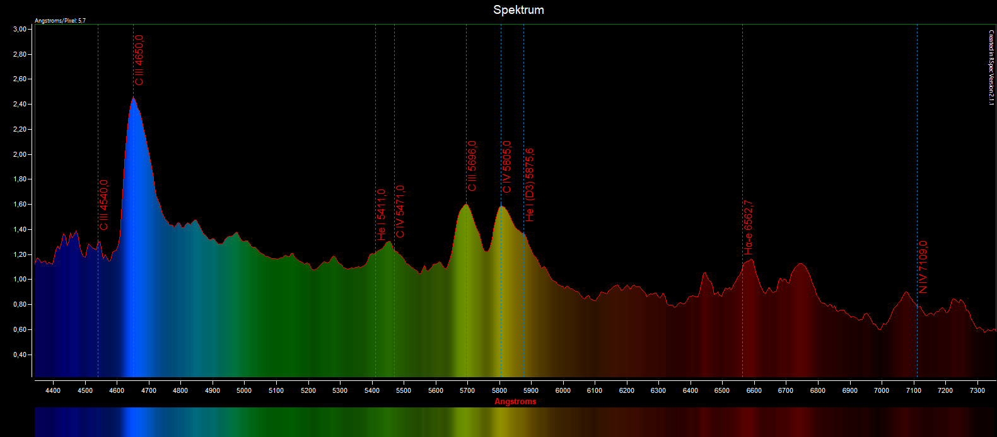Select x-axis tick label "6800"

coord(818,390)
